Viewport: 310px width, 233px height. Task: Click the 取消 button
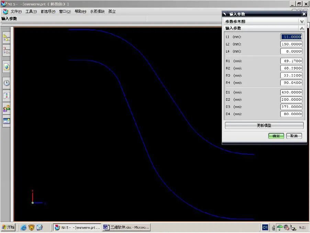(294, 136)
